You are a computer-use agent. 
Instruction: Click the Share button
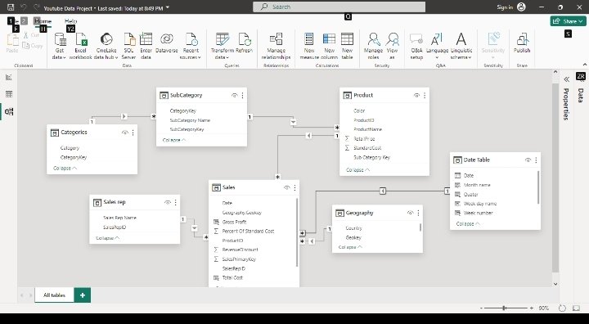pyautogui.click(x=568, y=21)
